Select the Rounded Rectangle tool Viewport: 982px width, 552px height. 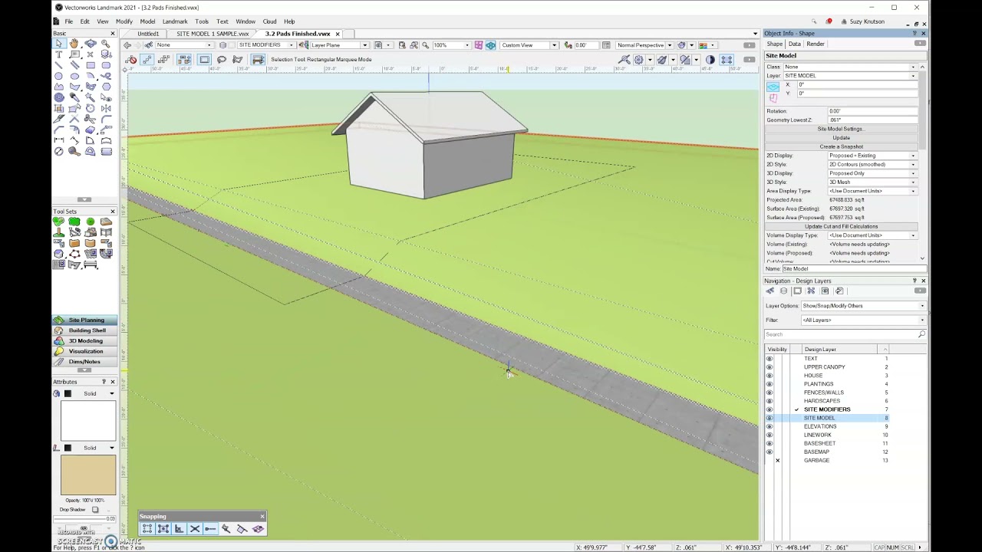pyautogui.click(x=107, y=65)
